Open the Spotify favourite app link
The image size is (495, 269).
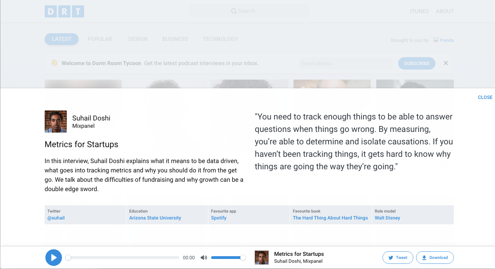(x=219, y=218)
